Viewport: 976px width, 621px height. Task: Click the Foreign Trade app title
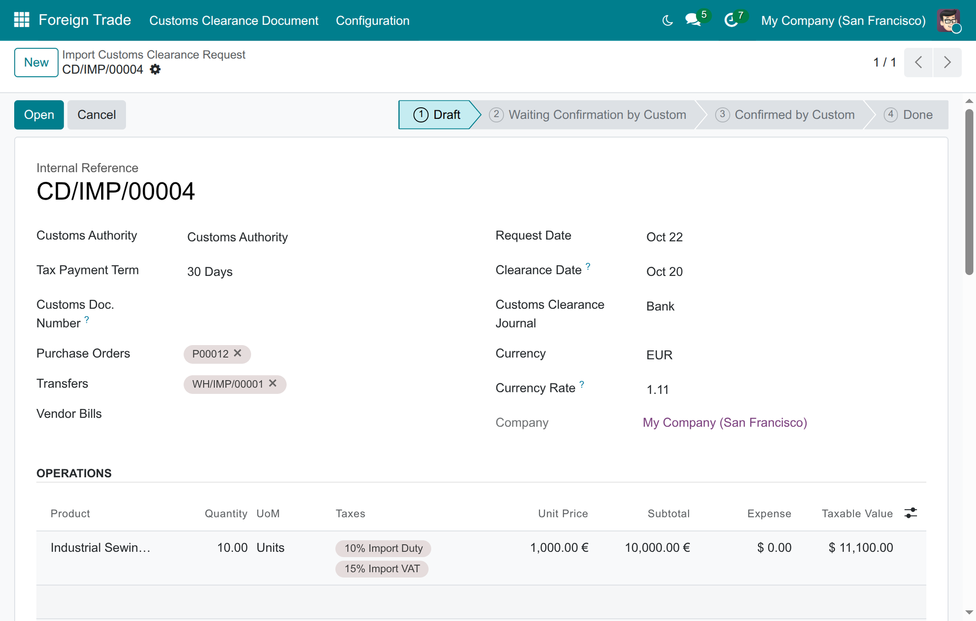pyautogui.click(x=85, y=20)
